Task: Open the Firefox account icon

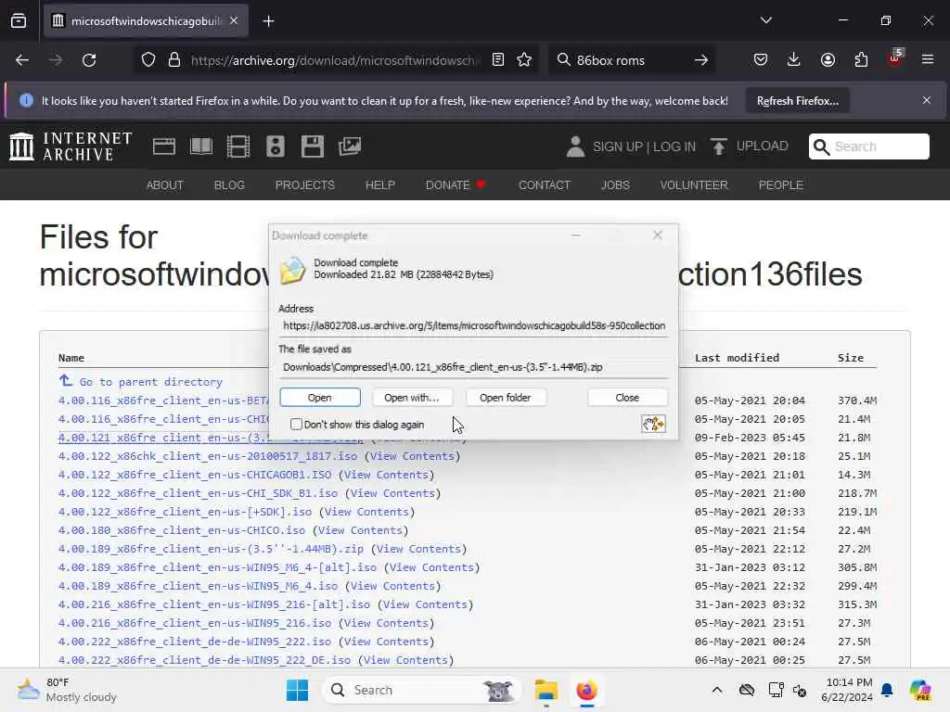Action: click(828, 60)
